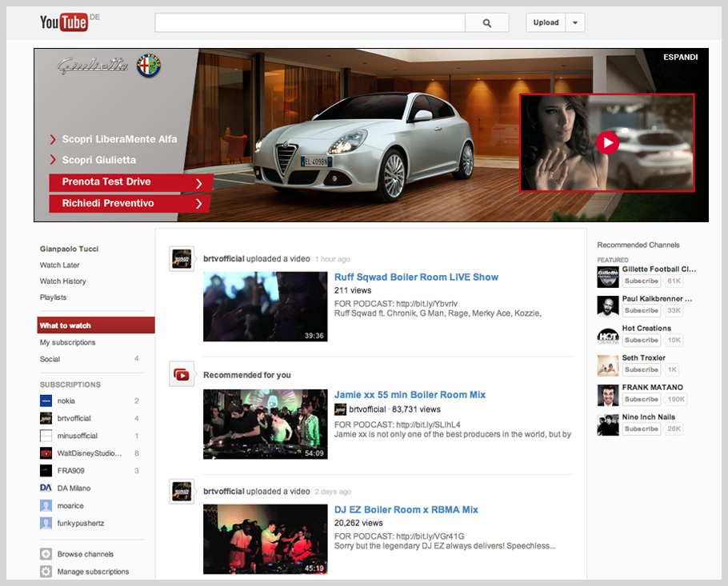Image resolution: width=728 pixels, height=586 pixels.
Task: Open DJ EZ Boiler Room thumbnail
Action: tap(265, 539)
